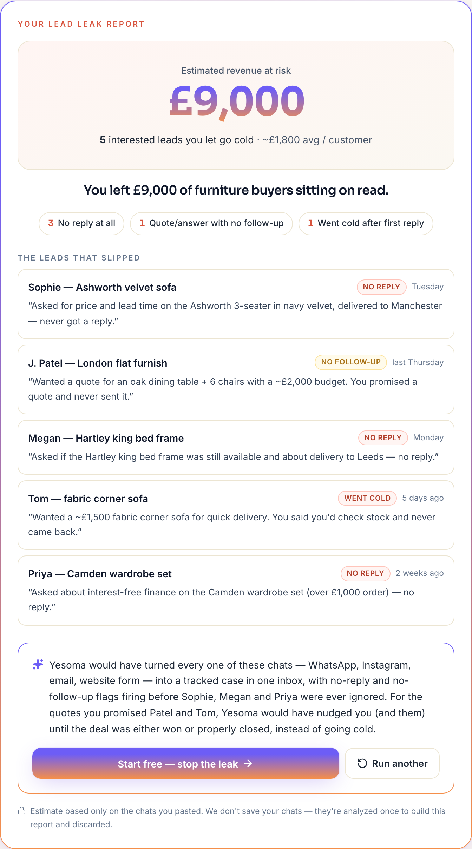Open Tom — fabric corner sofa lead
This screenshot has height=849, width=472.
236,515
